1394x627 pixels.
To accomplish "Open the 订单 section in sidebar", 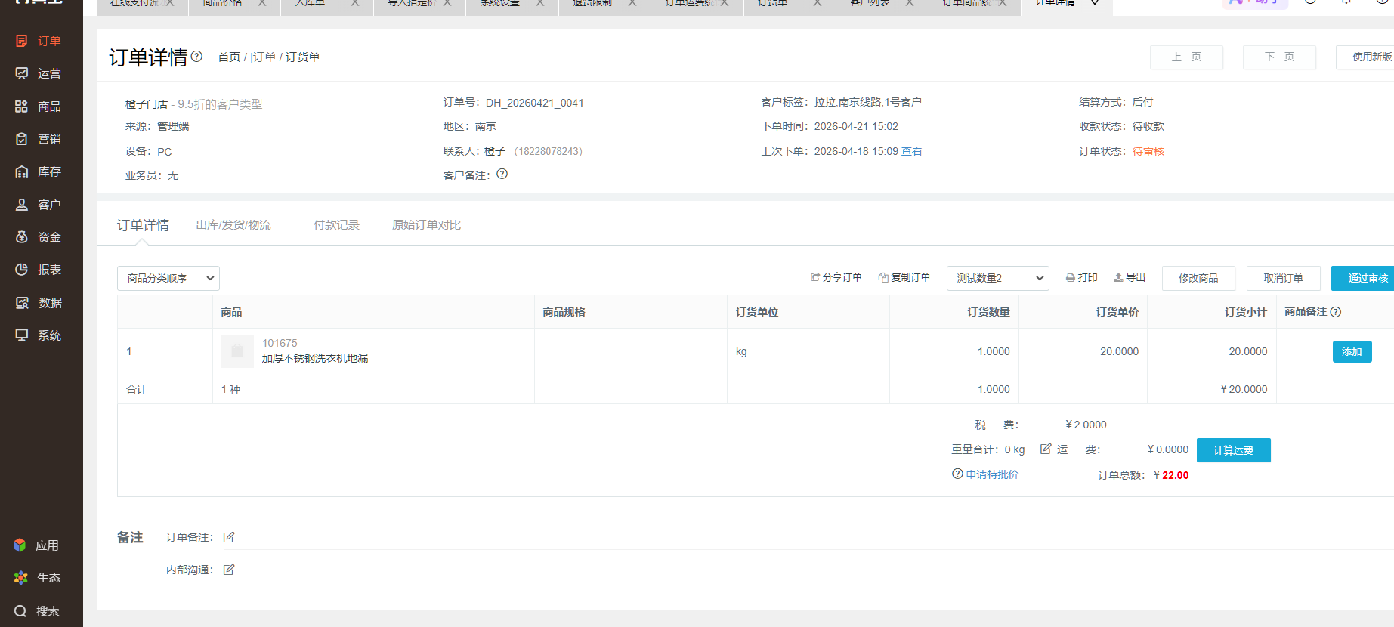I will coord(39,41).
